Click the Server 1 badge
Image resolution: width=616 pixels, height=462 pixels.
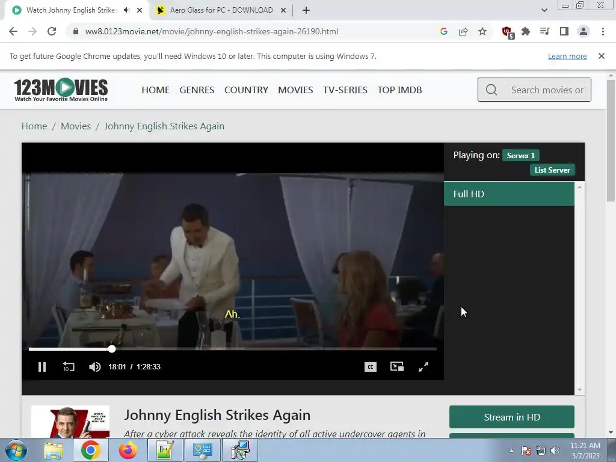[520, 156]
